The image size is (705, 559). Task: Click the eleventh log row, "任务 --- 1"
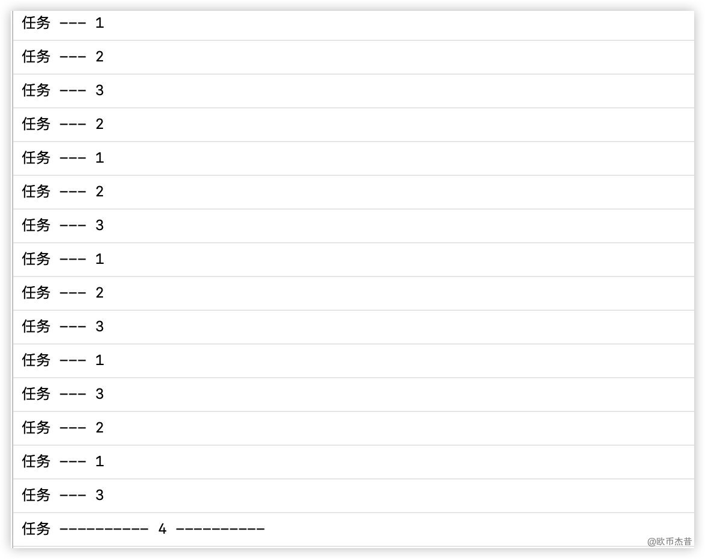(x=63, y=361)
